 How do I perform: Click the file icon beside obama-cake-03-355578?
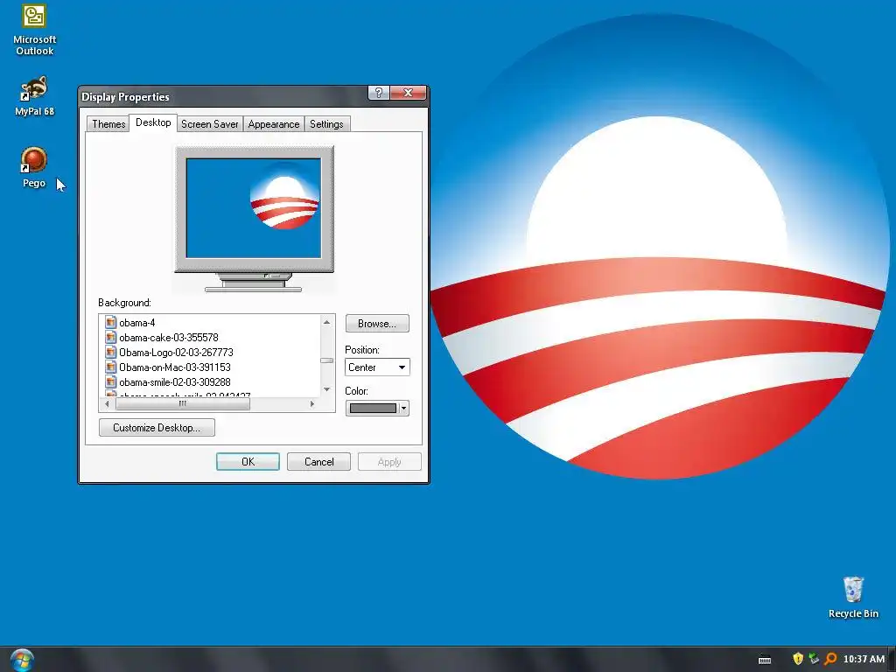pos(111,337)
